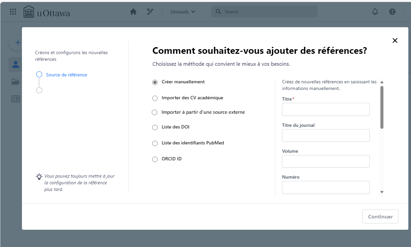Open the notifications bell
This screenshot has width=411, height=247.
click(375, 11)
